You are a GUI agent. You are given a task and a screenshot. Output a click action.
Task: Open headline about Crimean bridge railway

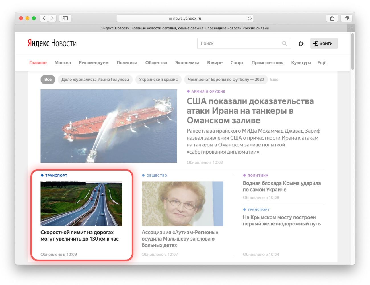(281, 221)
